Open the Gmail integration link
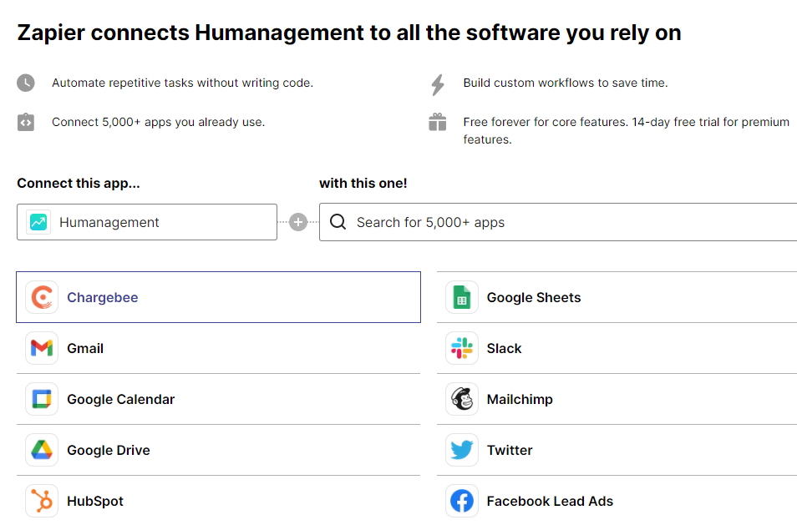797x525 pixels. point(219,348)
